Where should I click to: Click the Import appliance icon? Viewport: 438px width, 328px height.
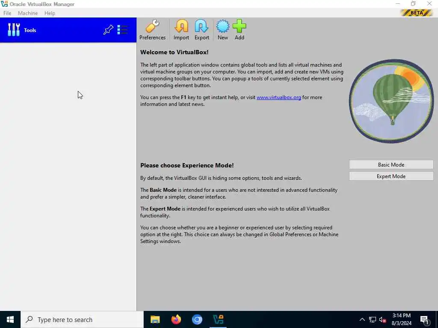[181, 30]
